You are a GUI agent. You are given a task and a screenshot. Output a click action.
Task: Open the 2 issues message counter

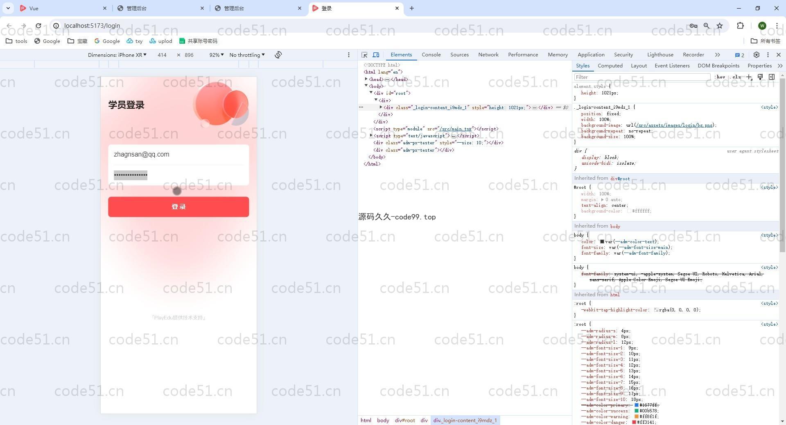(739, 55)
